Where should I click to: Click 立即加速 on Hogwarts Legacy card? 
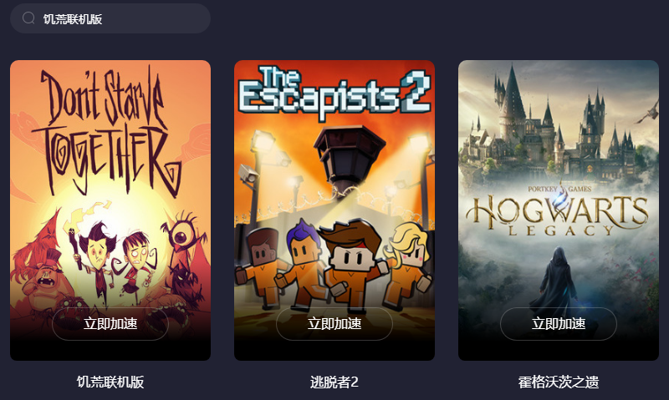(559, 324)
